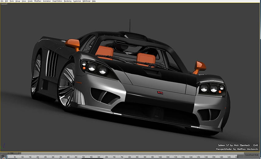The image size is (261, 159).
Task: Select the right orange seat in viewport
Action: [146, 59]
